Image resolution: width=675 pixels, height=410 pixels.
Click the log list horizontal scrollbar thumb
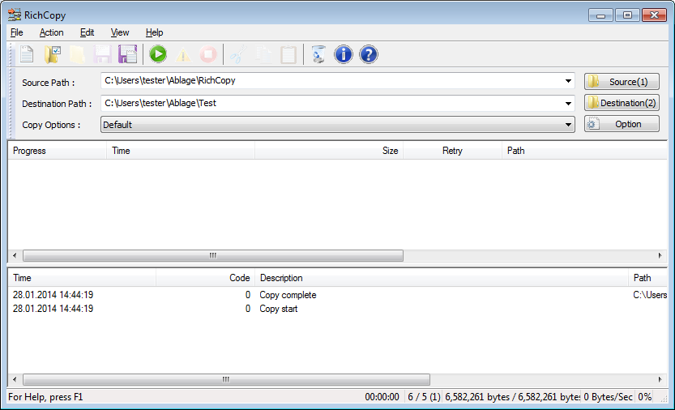226,379
